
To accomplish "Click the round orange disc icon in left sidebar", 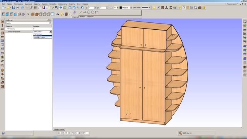I will point(2,70).
